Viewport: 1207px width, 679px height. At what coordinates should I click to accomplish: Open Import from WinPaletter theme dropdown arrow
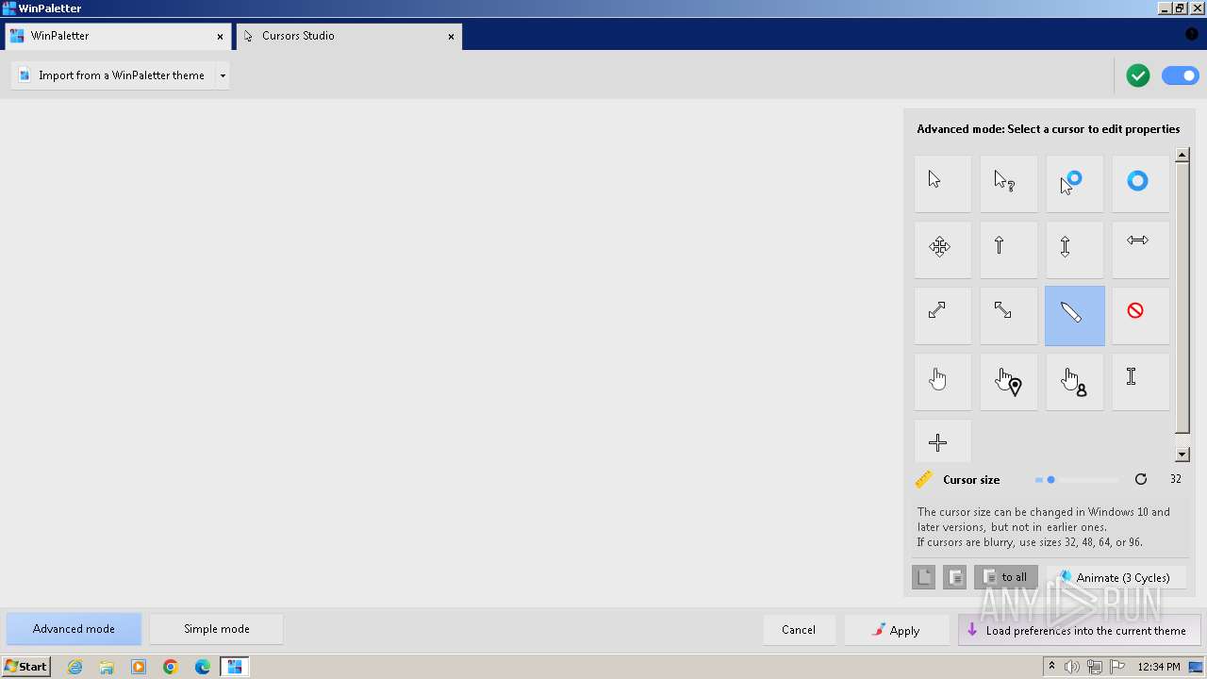[x=223, y=75]
